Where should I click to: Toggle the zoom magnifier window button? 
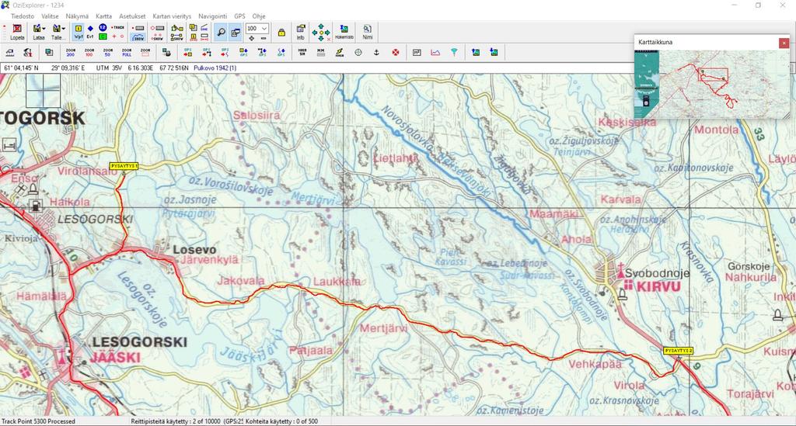(221, 32)
